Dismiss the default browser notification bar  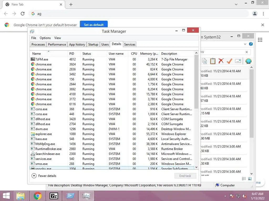pos(263,25)
